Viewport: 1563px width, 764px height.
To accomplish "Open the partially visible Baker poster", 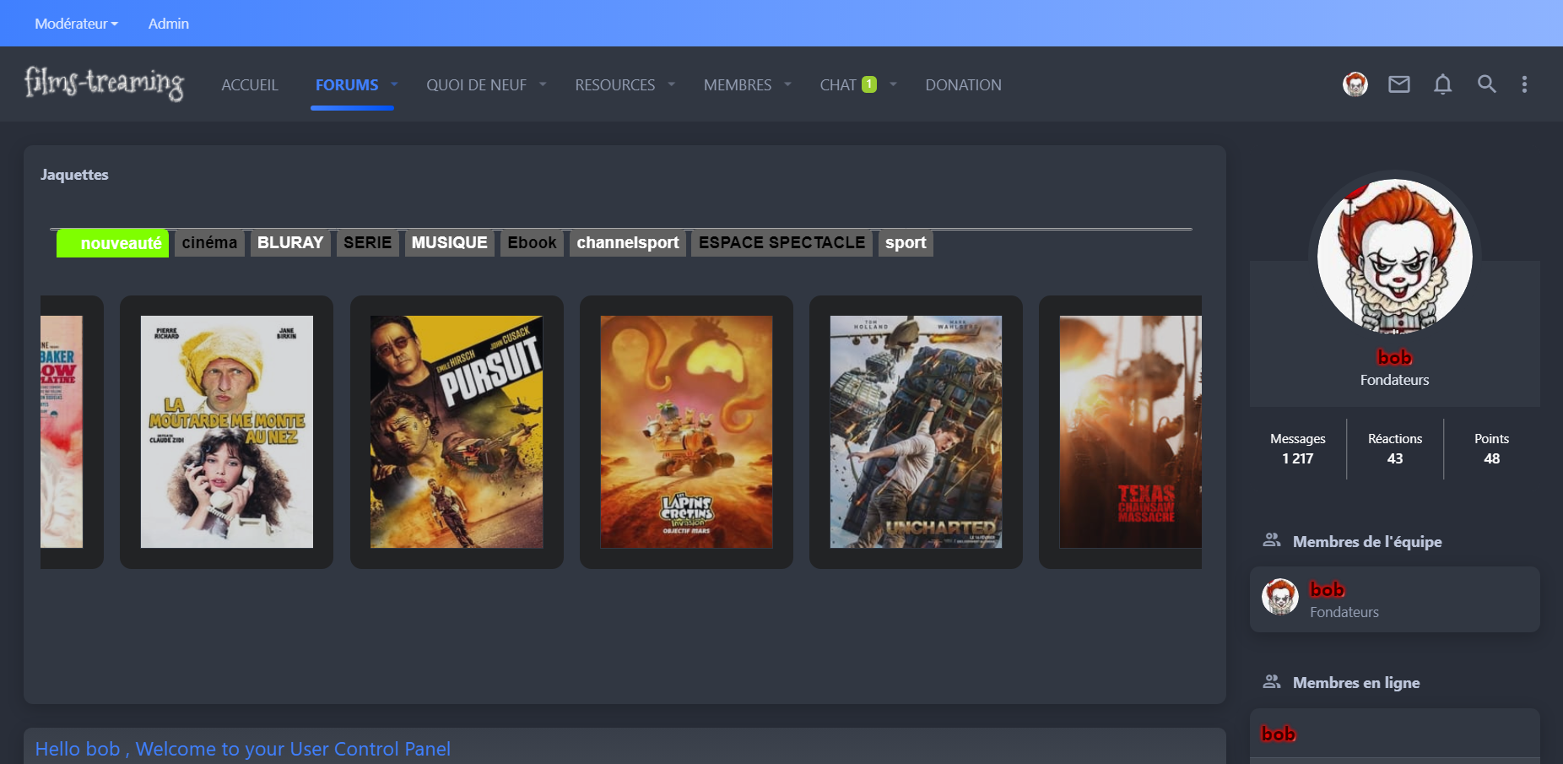I will (62, 431).
